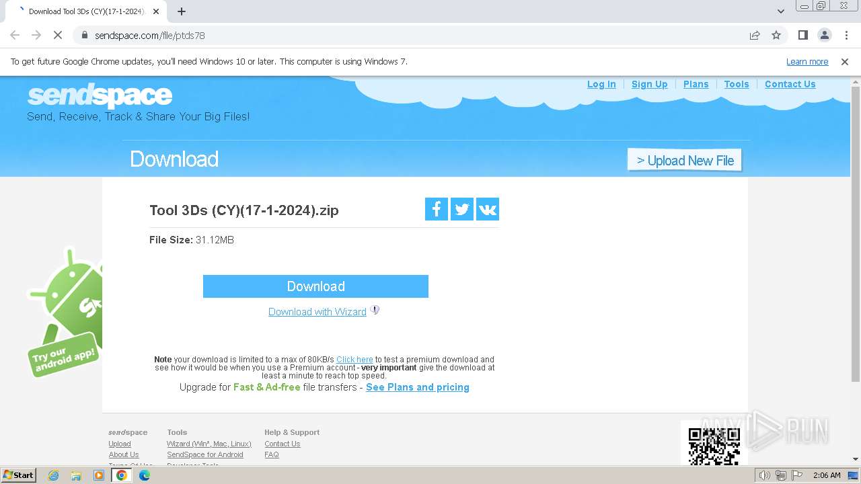Select the Download Tool 3Ds browser tab

87,11
